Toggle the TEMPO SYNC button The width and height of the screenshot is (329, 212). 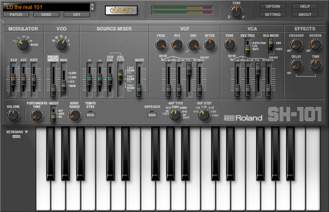[x=90, y=115]
